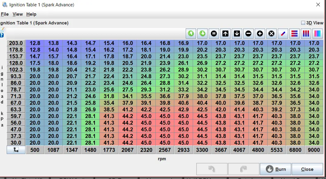
Task: Select the 6800 rpm column header
Action: click(295, 150)
